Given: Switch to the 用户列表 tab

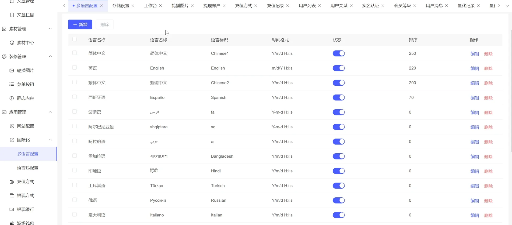Looking at the screenshot, I should [x=307, y=6].
